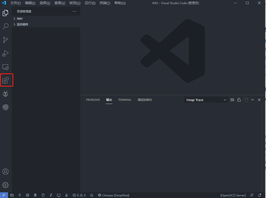Expand the IMU folder section
Viewport: 266px width, 198px height.
(x=46, y=19)
